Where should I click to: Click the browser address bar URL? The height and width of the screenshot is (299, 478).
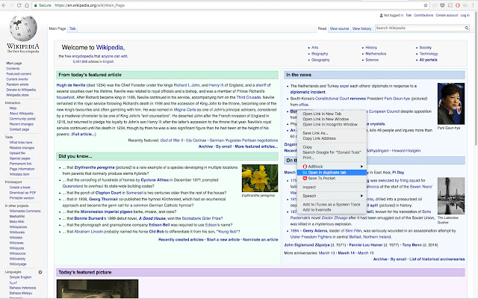click(90, 5)
